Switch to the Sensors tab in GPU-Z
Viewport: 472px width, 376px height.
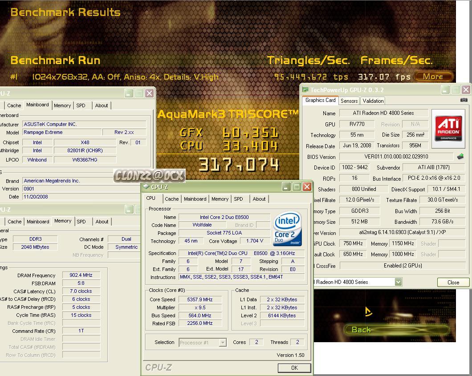(349, 101)
